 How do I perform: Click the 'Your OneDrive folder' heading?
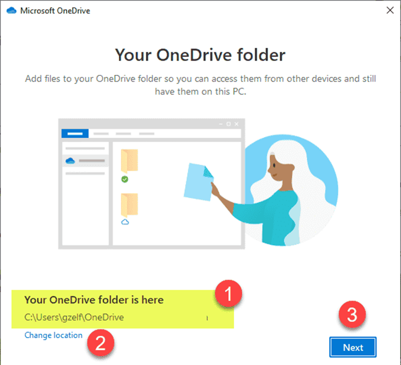(x=200, y=55)
